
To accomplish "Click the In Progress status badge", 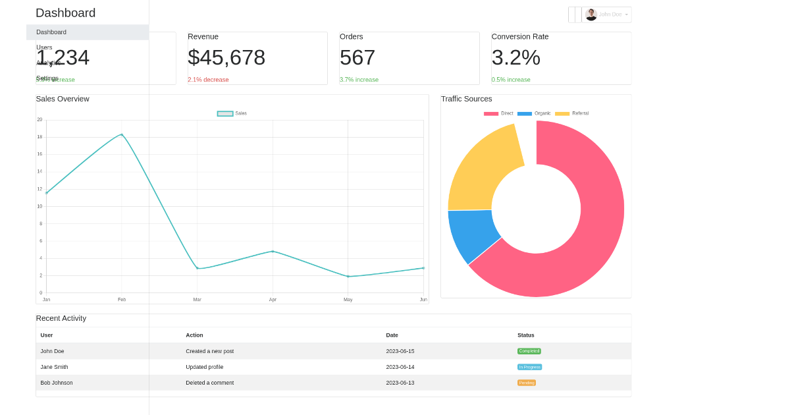I will (x=529, y=366).
